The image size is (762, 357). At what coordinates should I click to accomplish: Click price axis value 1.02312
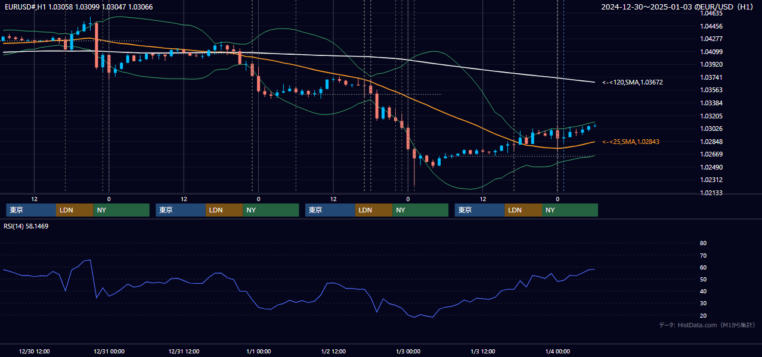[x=711, y=180]
